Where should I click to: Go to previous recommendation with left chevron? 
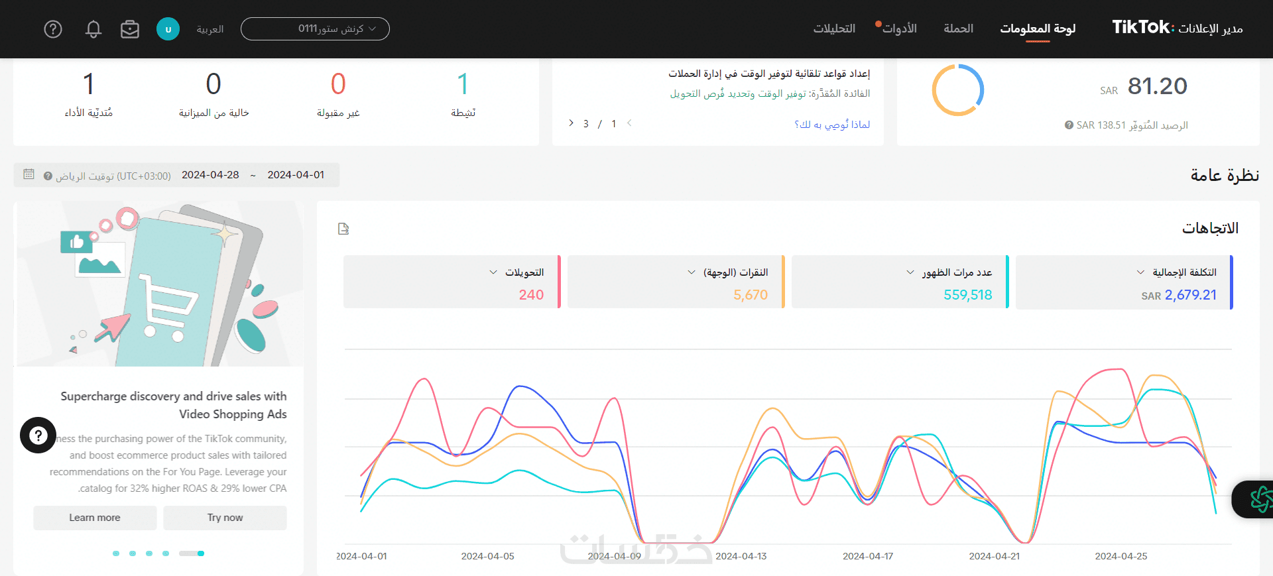pos(629,123)
